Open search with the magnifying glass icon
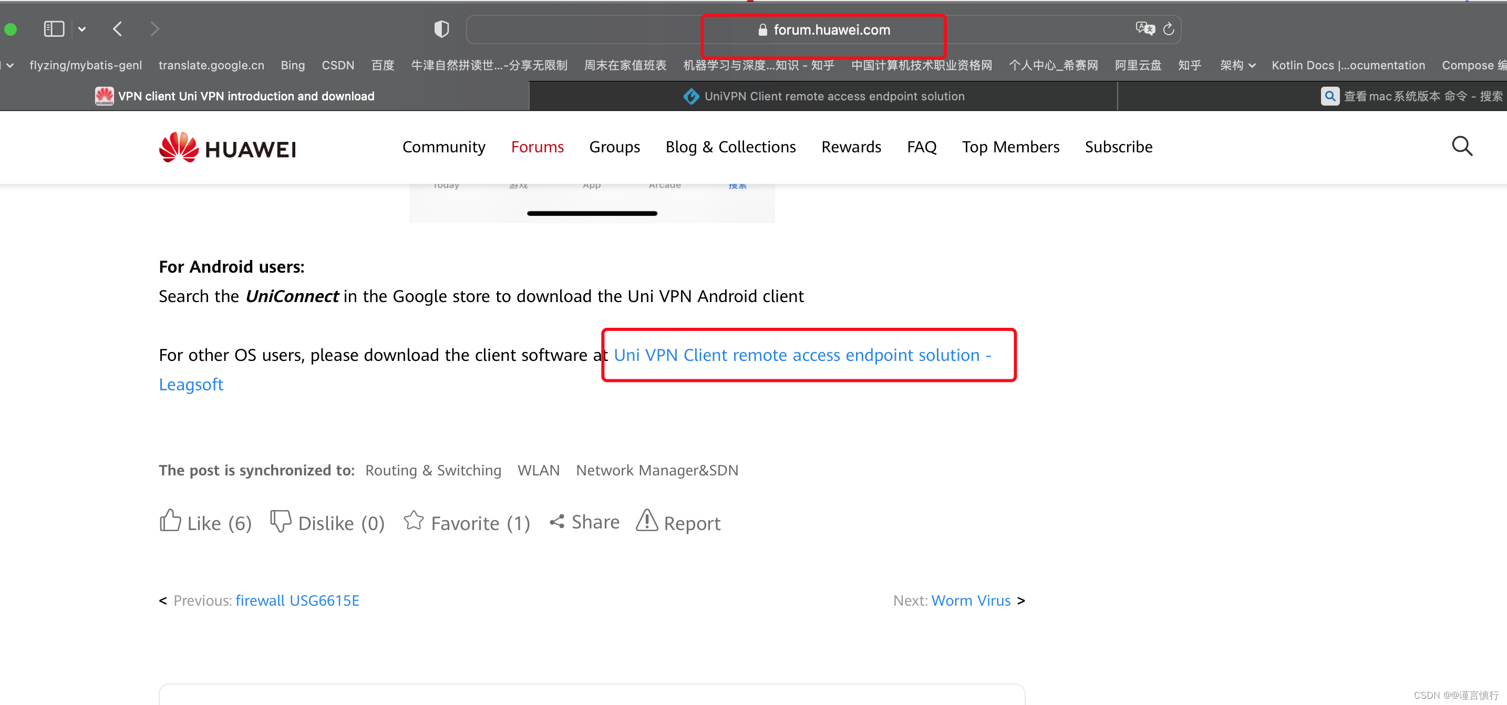The height and width of the screenshot is (705, 1507). (1461, 146)
